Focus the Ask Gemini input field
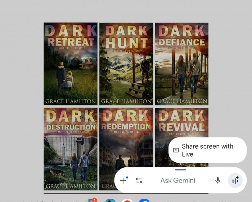The width and height of the screenshot is (252, 202). [x=178, y=181]
